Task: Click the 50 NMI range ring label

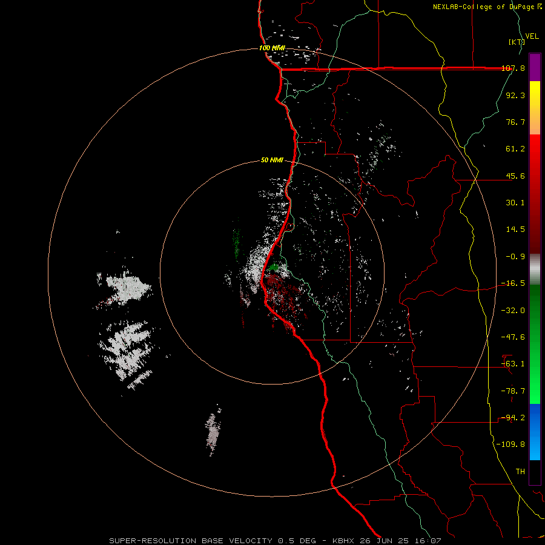Action: [272, 160]
